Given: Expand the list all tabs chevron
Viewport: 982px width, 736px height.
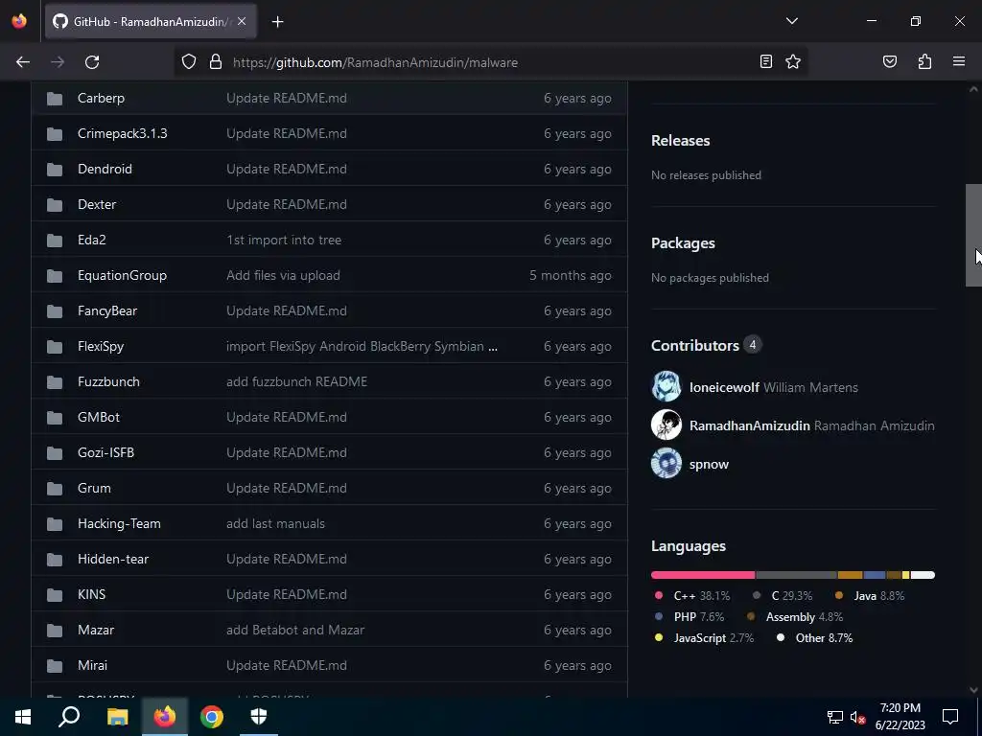Looking at the screenshot, I should coord(791,21).
